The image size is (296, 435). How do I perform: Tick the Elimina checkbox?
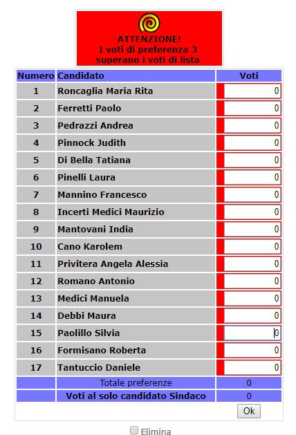point(134,430)
